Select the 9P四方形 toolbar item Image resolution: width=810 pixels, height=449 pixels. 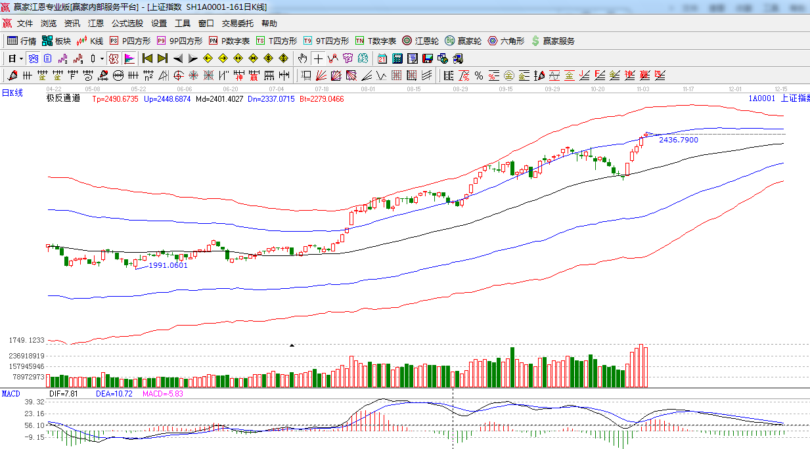click(x=179, y=41)
